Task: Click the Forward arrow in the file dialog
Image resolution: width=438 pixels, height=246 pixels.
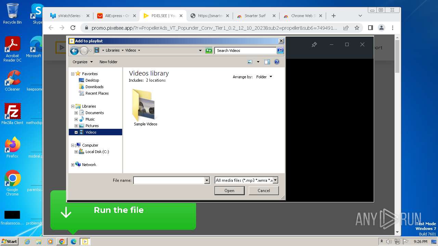Action: pos(84,51)
